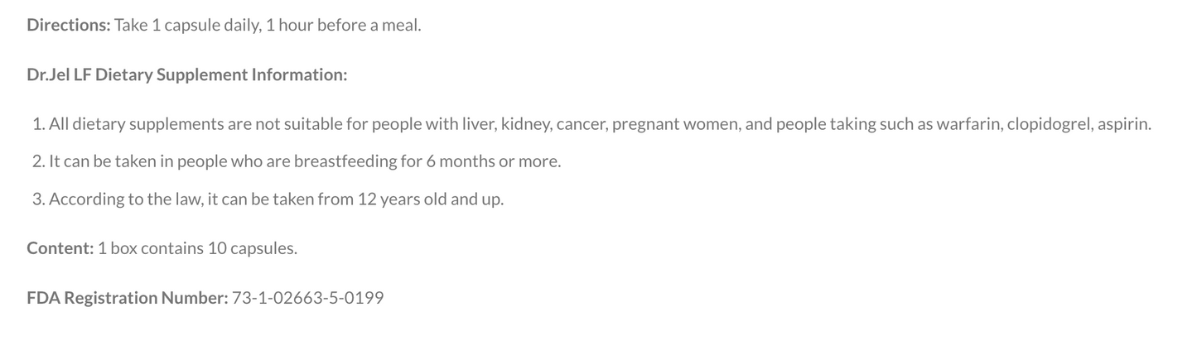Select the "Dr.Jel LF Dietary Supplement Information" heading
Viewport: 1197px width, 360px height.
click(186, 74)
